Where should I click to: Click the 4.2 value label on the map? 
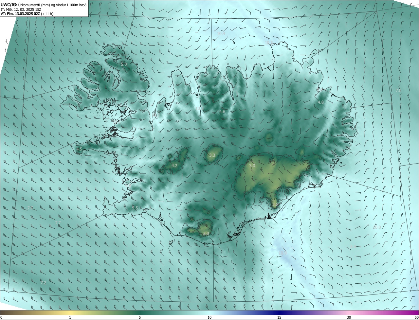click(x=174, y=166)
